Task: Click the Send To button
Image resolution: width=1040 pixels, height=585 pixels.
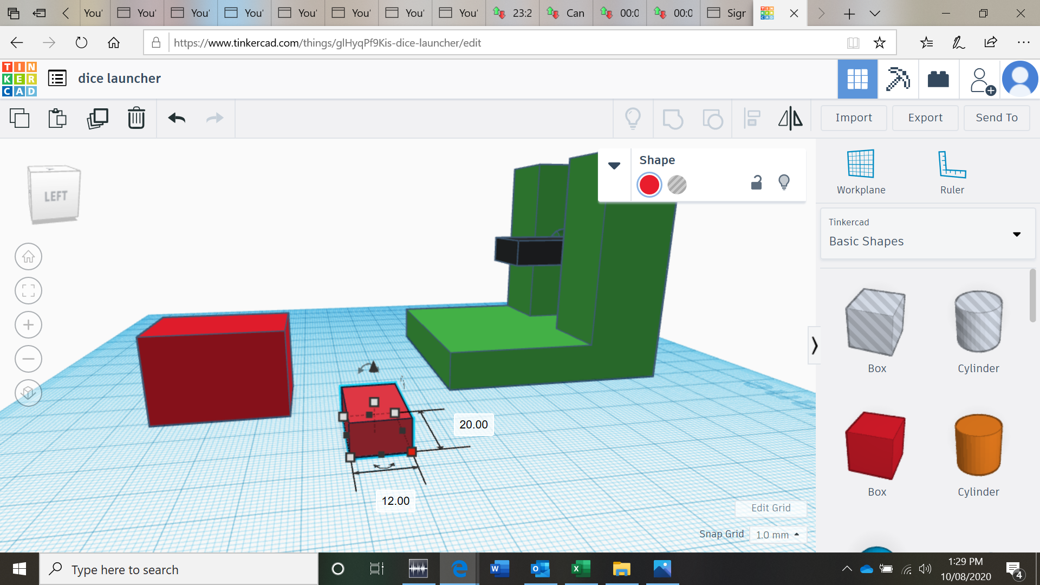Action: (x=997, y=118)
